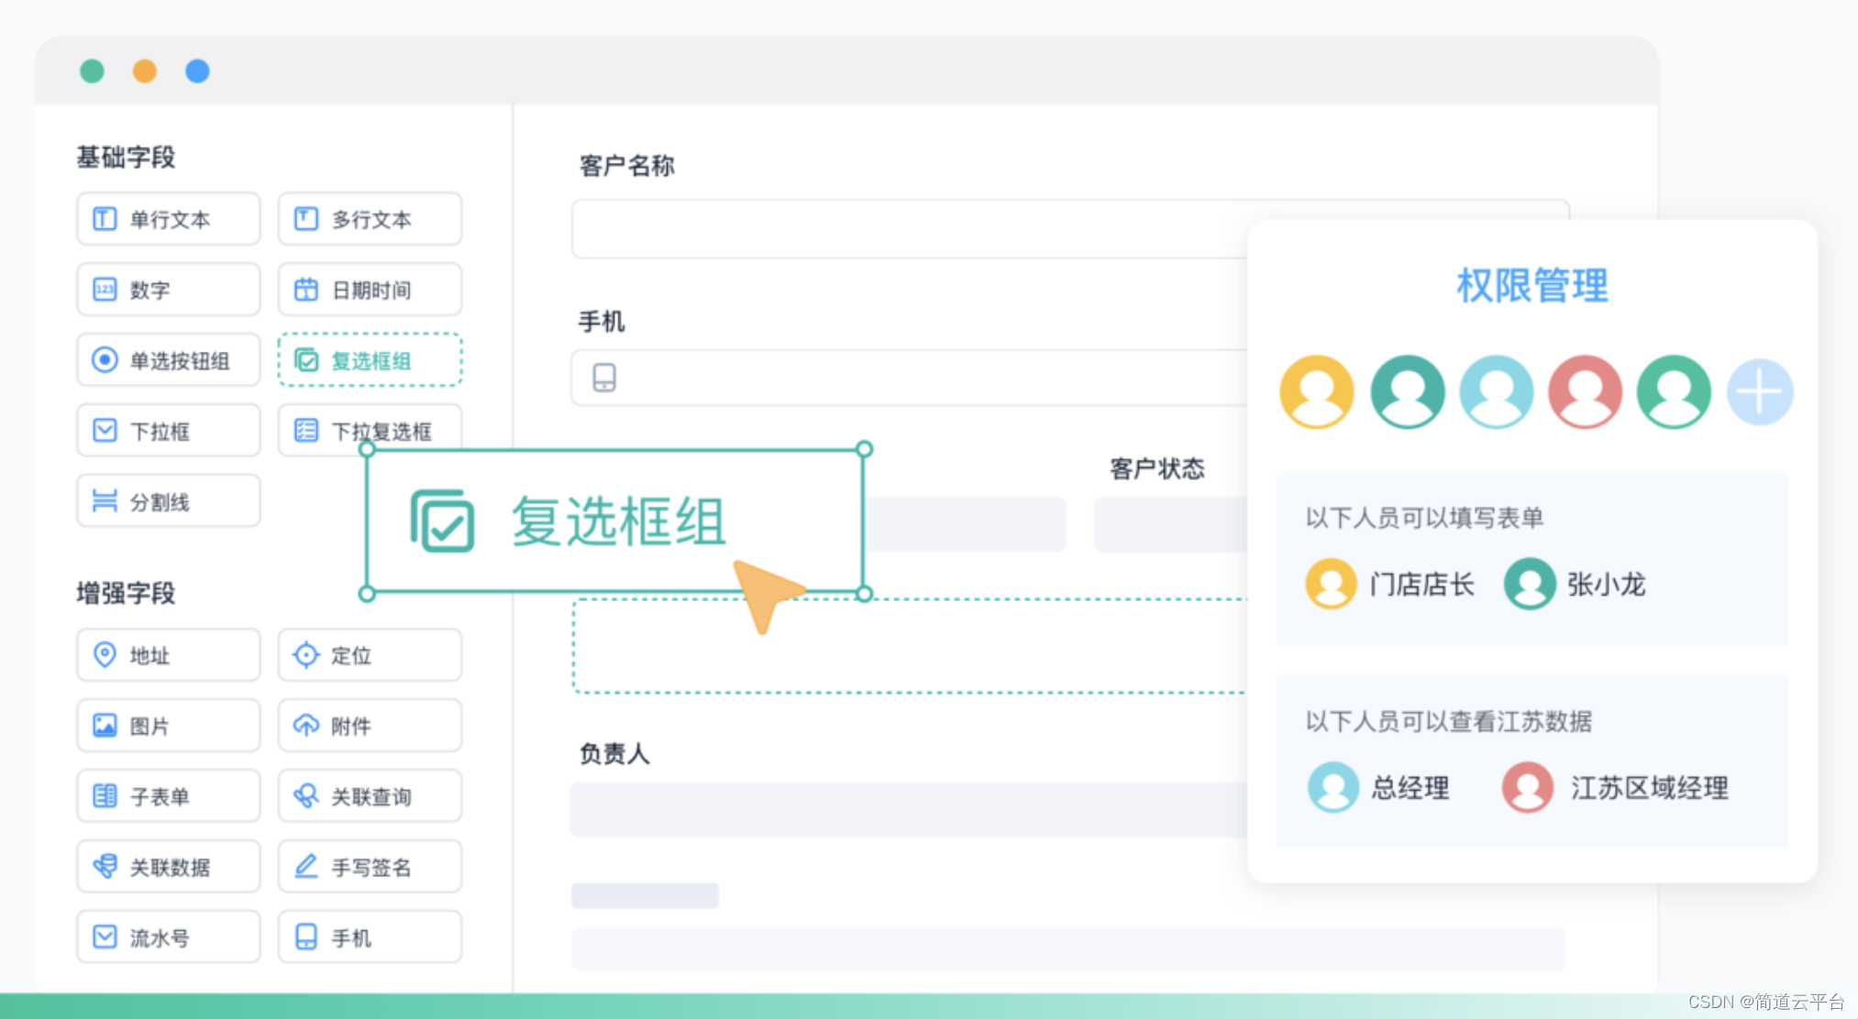Select the 单选按钮组 radio field
Screen dimensions: 1858x1019
tap(168, 360)
